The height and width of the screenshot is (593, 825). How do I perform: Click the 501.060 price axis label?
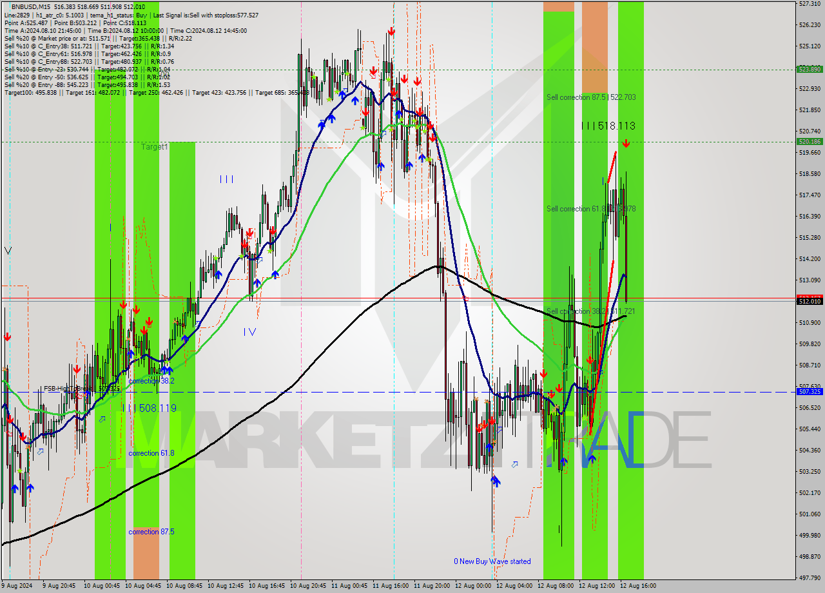[x=809, y=514]
